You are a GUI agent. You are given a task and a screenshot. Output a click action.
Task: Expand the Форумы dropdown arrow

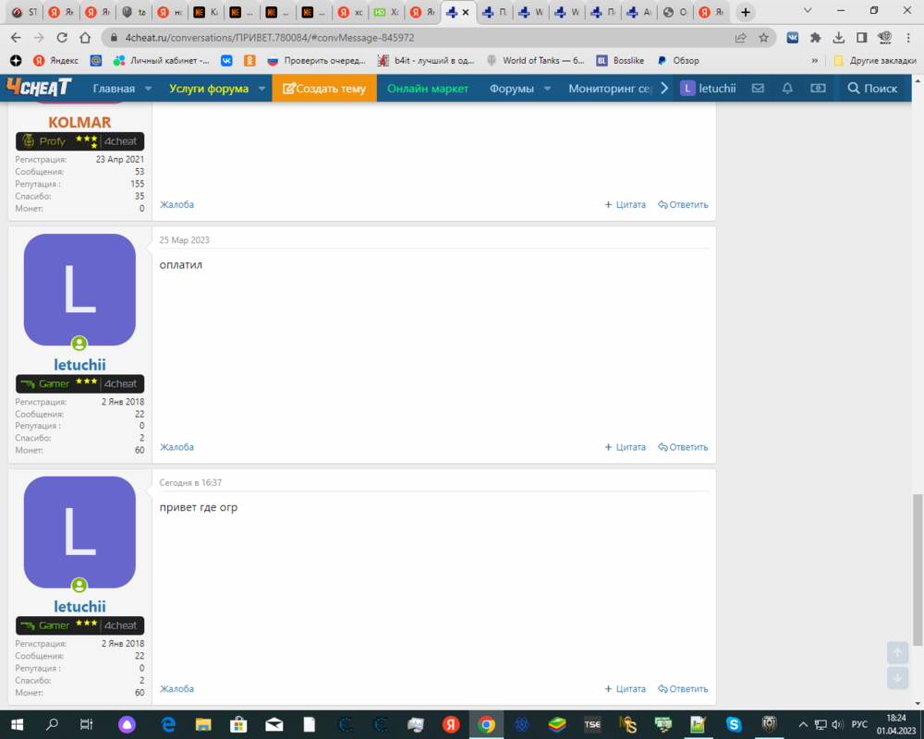(547, 89)
